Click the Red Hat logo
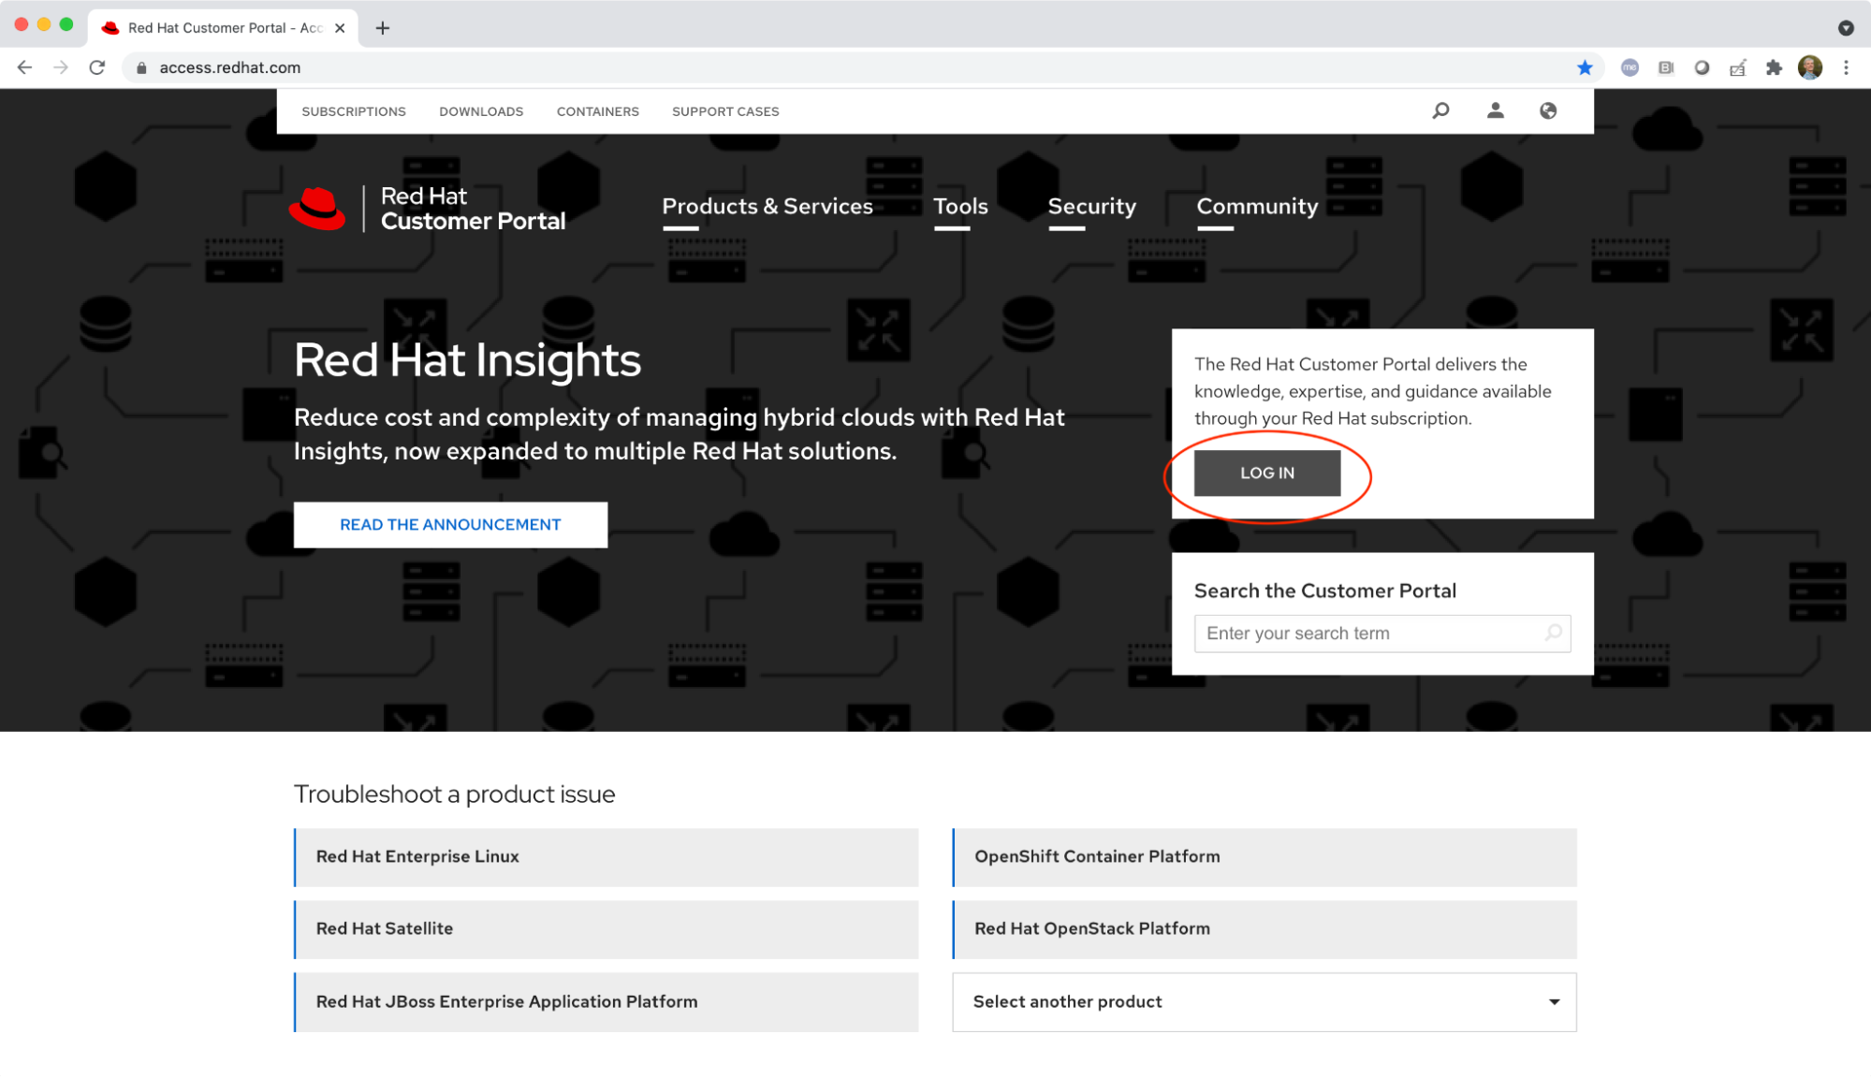1871x1078 pixels. 318,208
